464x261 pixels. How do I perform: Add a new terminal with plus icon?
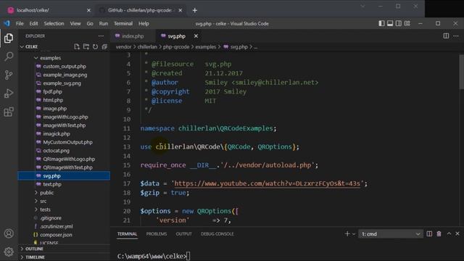click(347, 233)
